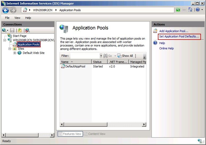Screen dimensions: 206x145
Task: Switch to Features View tab
Action: (70, 134)
